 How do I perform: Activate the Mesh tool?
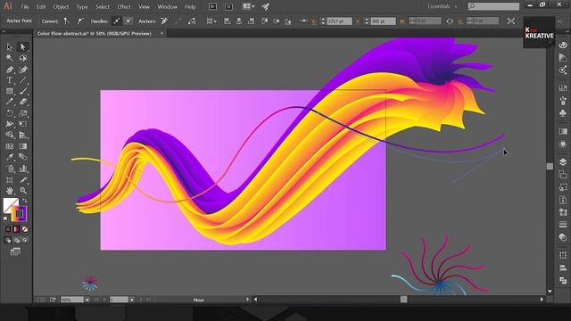coord(10,146)
